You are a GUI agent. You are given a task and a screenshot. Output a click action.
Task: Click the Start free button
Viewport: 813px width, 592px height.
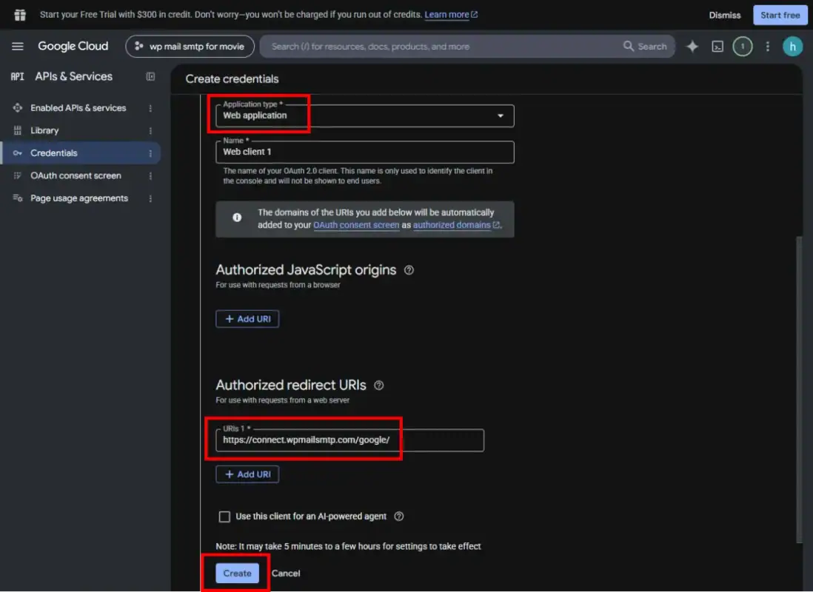pyautogui.click(x=780, y=15)
